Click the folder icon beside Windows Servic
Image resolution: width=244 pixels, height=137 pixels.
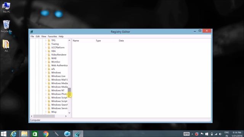tap(49, 108)
